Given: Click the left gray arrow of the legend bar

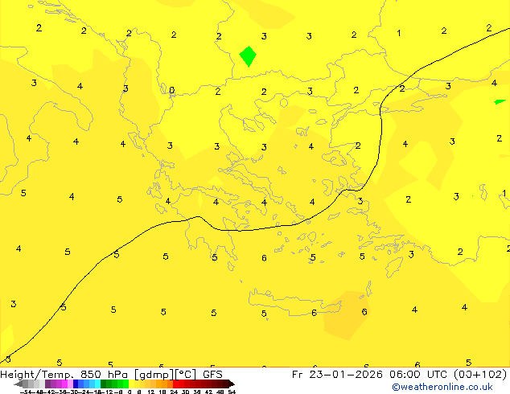Looking at the screenshot, I should tap(19, 384).
